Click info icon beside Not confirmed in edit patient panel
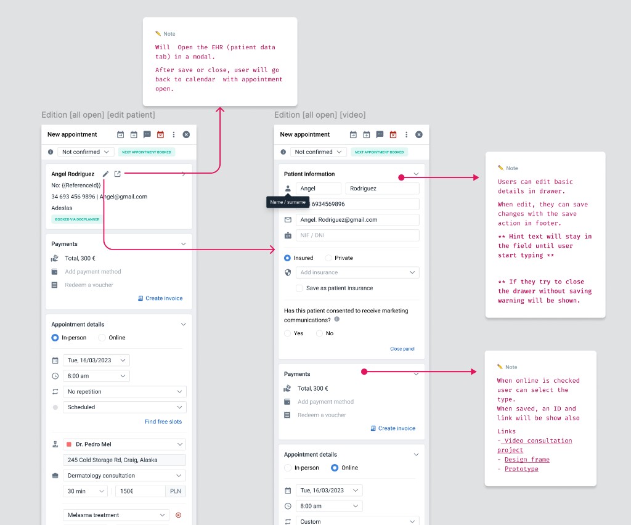Screen dimensions: 631x525 tap(51, 152)
